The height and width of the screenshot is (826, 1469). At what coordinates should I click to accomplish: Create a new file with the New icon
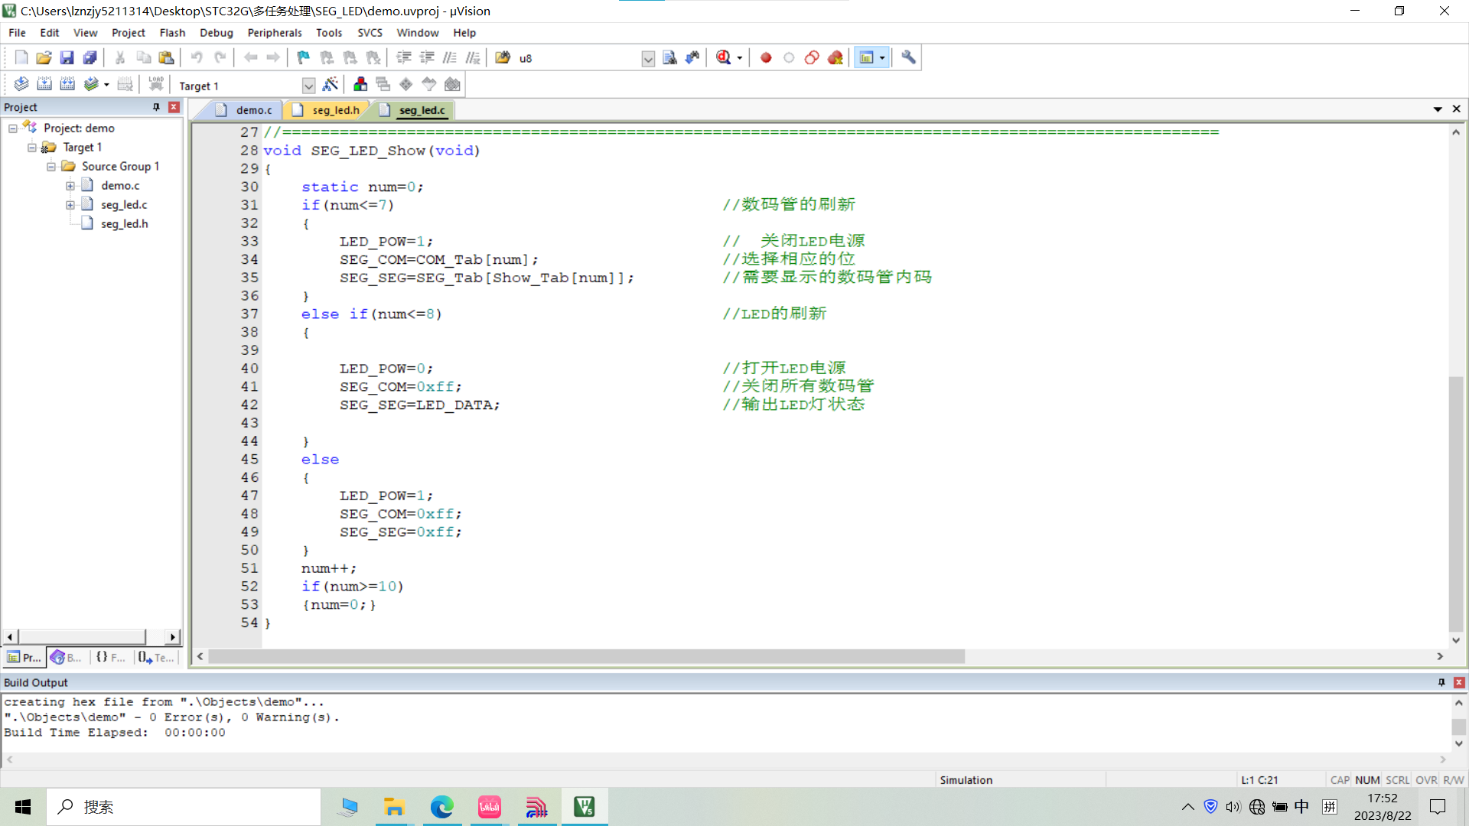click(x=21, y=57)
